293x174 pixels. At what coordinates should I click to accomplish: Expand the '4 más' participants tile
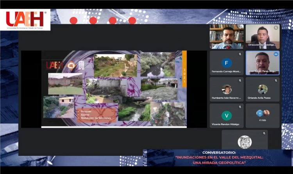coord(263,116)
